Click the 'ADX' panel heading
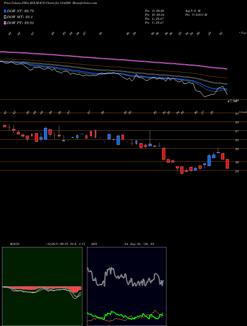247x326 pixels. [x=94, y=244]
